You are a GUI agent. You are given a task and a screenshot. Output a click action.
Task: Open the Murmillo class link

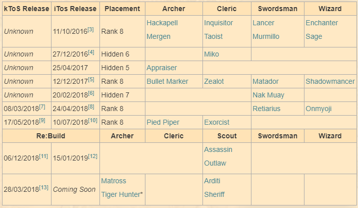pyautogui.click(x=267, y=36)
